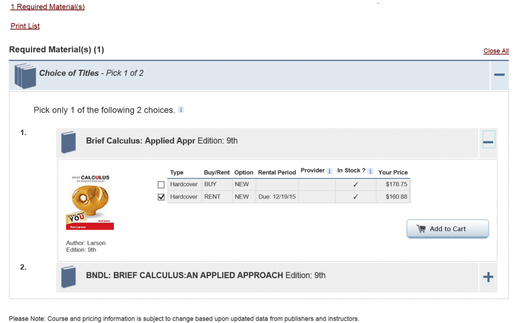Click the Close All link
Image resolution: width=530 pixels, height=323 pixels.
point(496,51)
